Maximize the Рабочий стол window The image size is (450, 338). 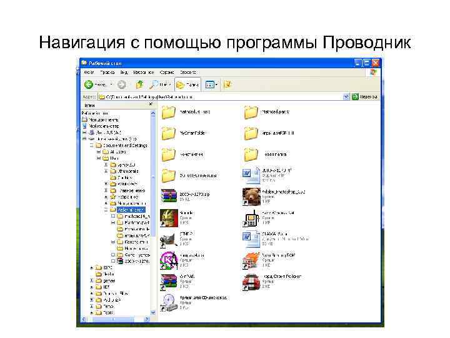pos(366,63)
